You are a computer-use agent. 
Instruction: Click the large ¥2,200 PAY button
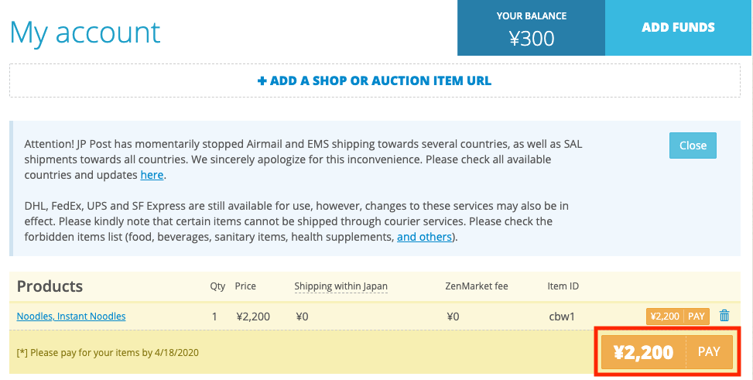667,352
